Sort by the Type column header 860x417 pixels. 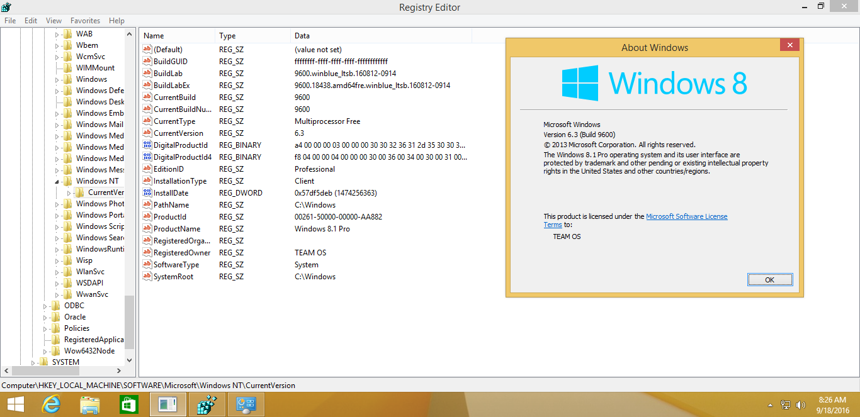252,36
